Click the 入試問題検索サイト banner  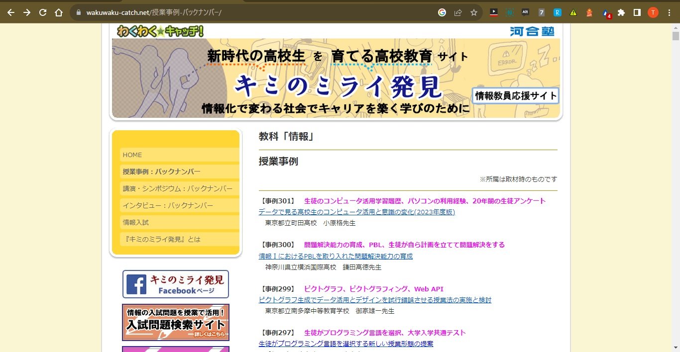(x=175, y=323)
